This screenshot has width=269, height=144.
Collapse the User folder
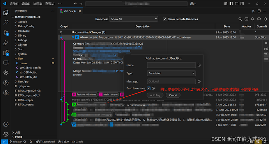click(21, 58)
